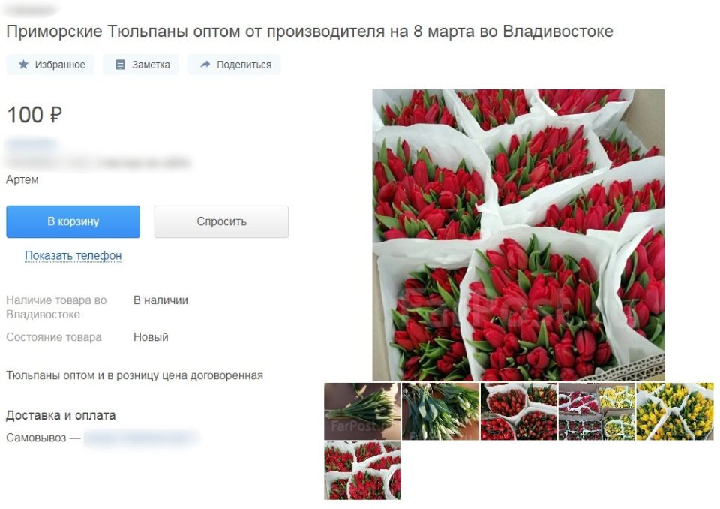Image resolution: width=720 pixels, height=509 pixels.
Task: Click the share arrow icon beside Поделиться
Action: (x=205, y=65)
